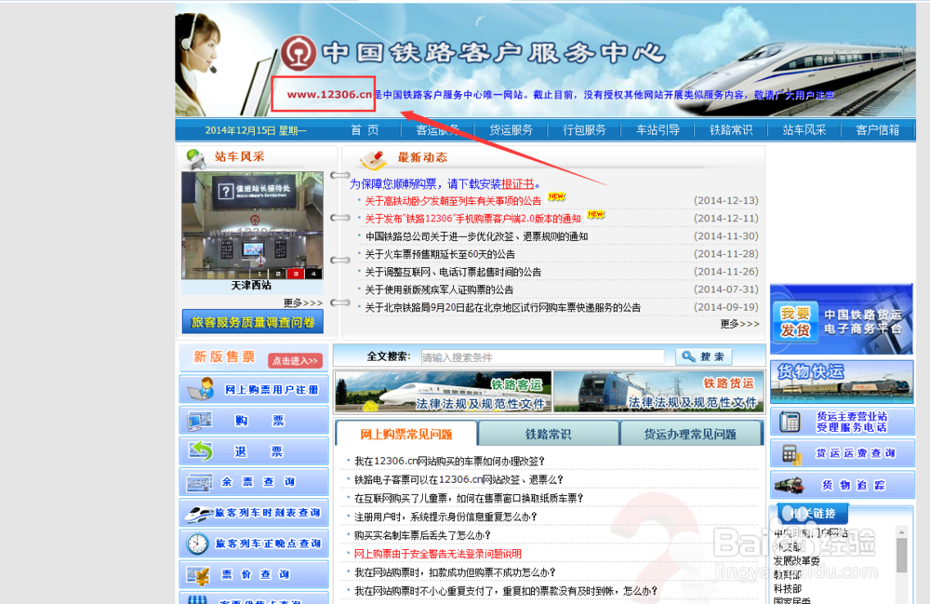Open 铁路客运 法律法规 banner
The image size is (930, 604).
[444, 392]
